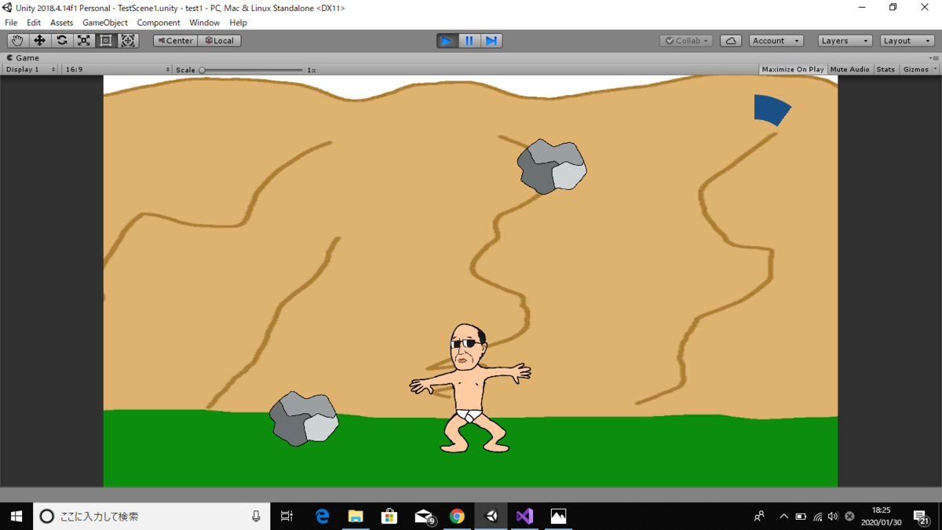942x530 pixels.
Task: Select the Rotate tool
Action: [x=61, y=41]
